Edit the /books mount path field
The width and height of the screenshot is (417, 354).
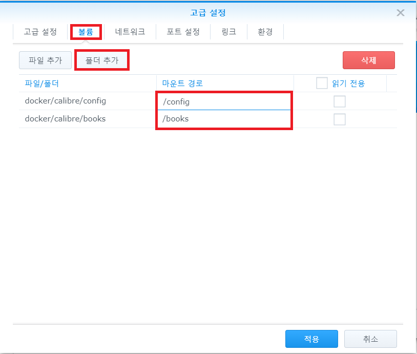coord(224,119)
